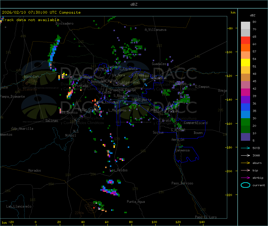The height and width of the screenshot is (226, 268).
Task: Click the green 30 dBZ legend swatch
Action: click(x=245, y=122)
